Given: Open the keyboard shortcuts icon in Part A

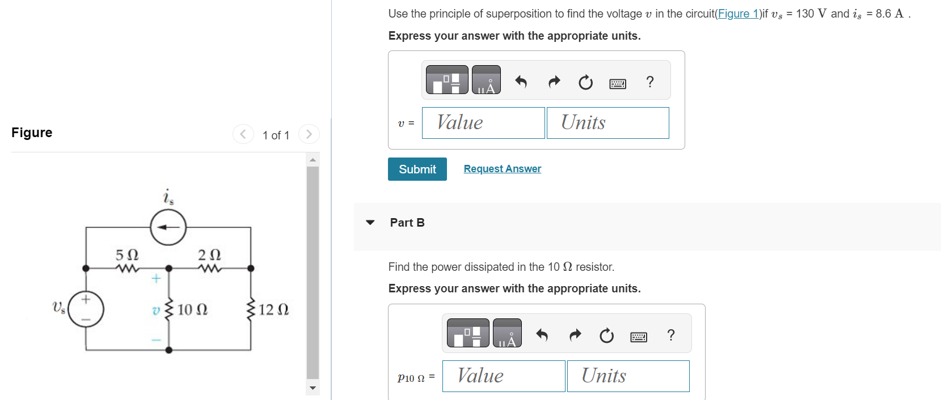Looking at the screenshot, I should (618, 83).
